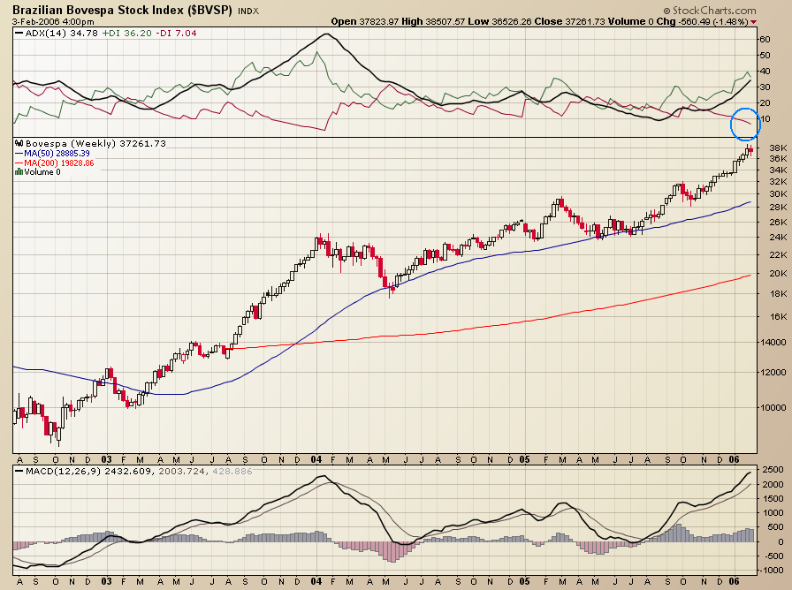Click the 20K label on the price scale
The image size is (792, 590).
pyautogui.click(x=778, y=273)
